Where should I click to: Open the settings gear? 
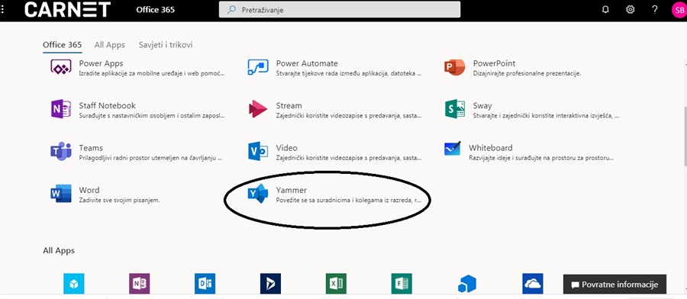(630, 10)
